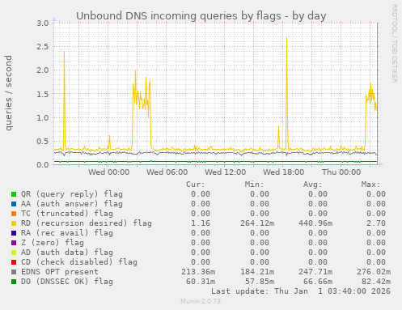Click 'Wed 00:00' time axis label
Image resolution: width=402 pixels, height=310 pixels.
tap(108, 172)
